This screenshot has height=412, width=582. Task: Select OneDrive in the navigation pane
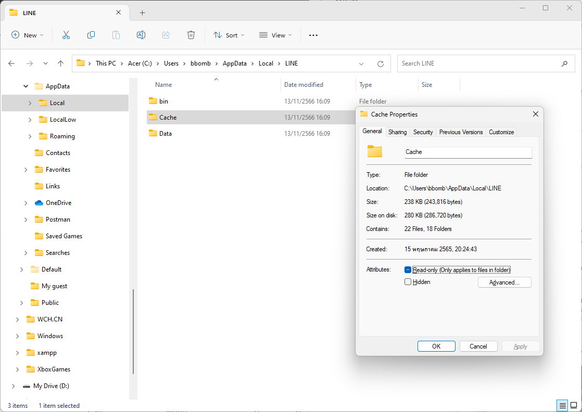pyautogui.click(x=58, y=203)
